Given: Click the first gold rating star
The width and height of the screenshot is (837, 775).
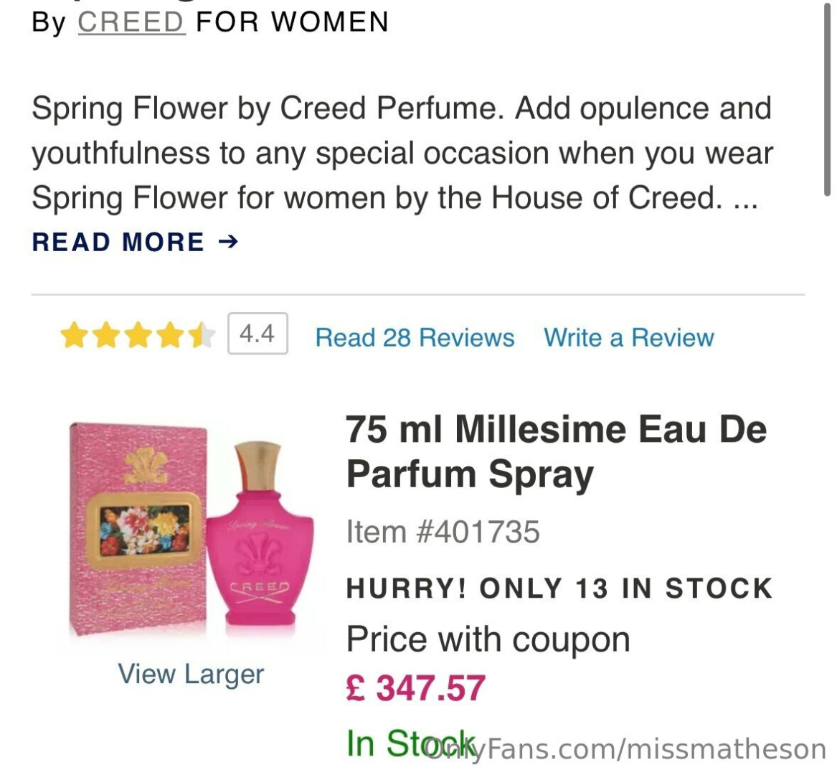Looking at the screenshot, I should (73, 335).
